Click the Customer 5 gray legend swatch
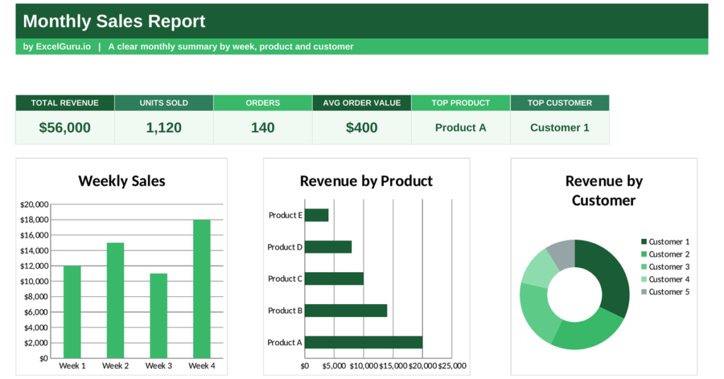 point(643,292)
